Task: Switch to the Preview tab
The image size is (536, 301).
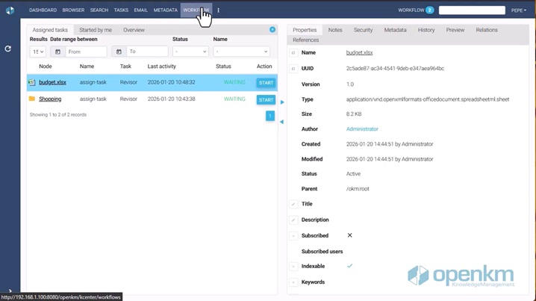Action: pyautogui.click(x=455, y=30)
